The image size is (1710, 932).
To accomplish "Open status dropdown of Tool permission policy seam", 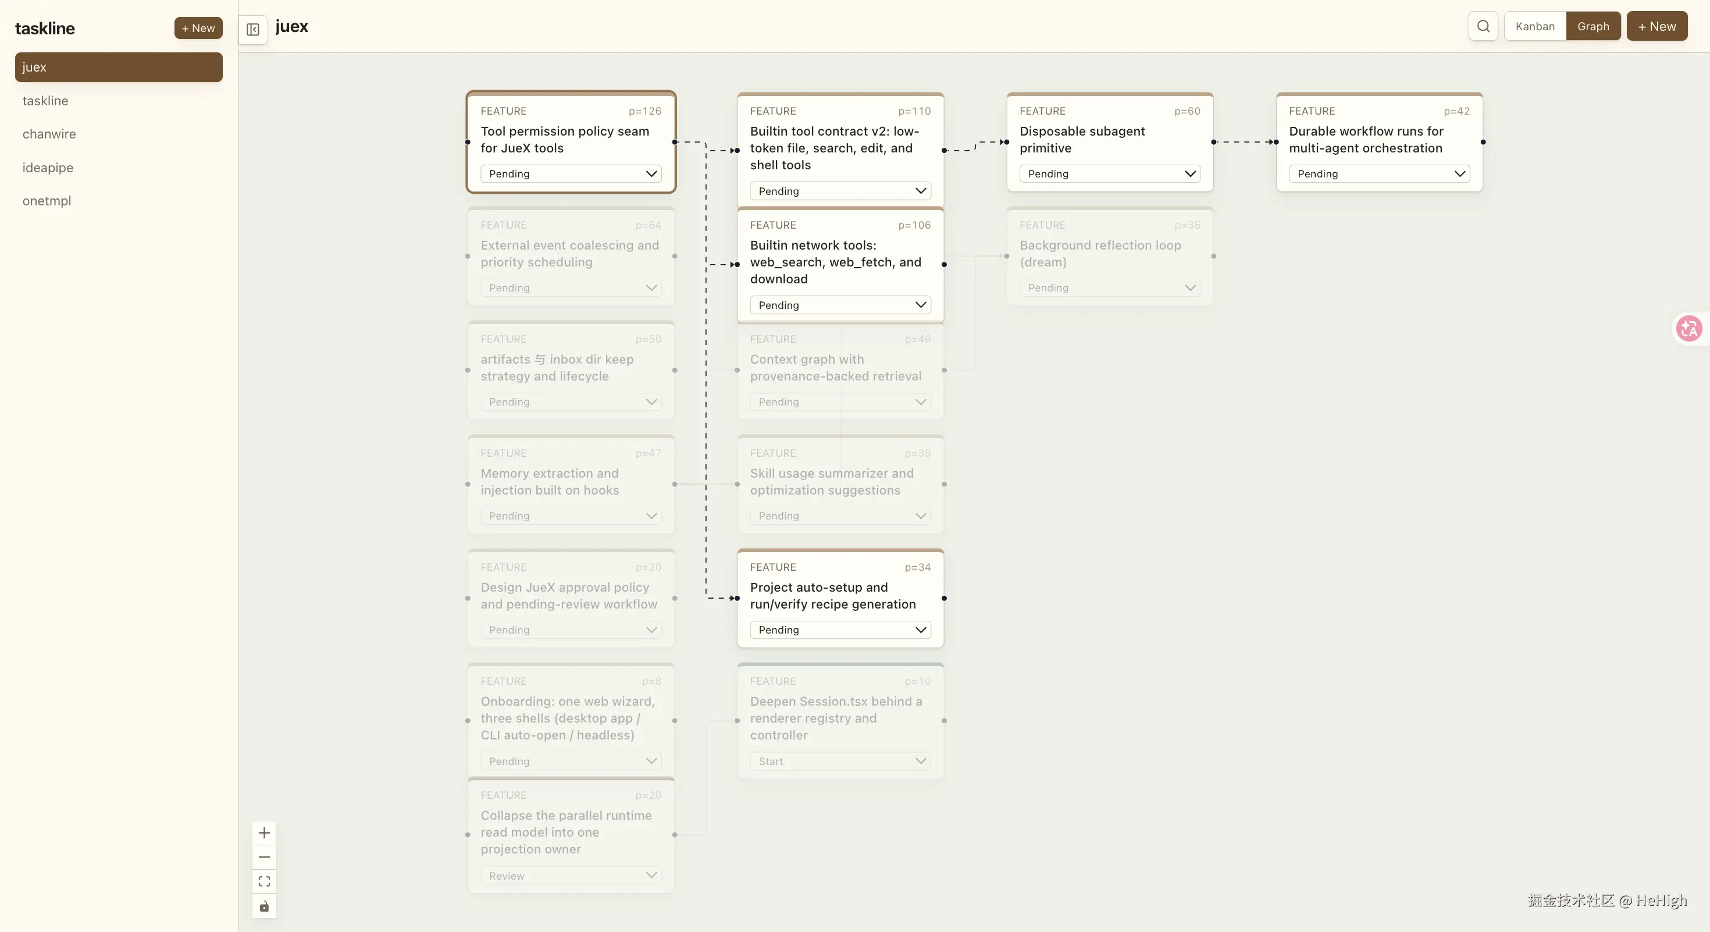I will 571,174.
